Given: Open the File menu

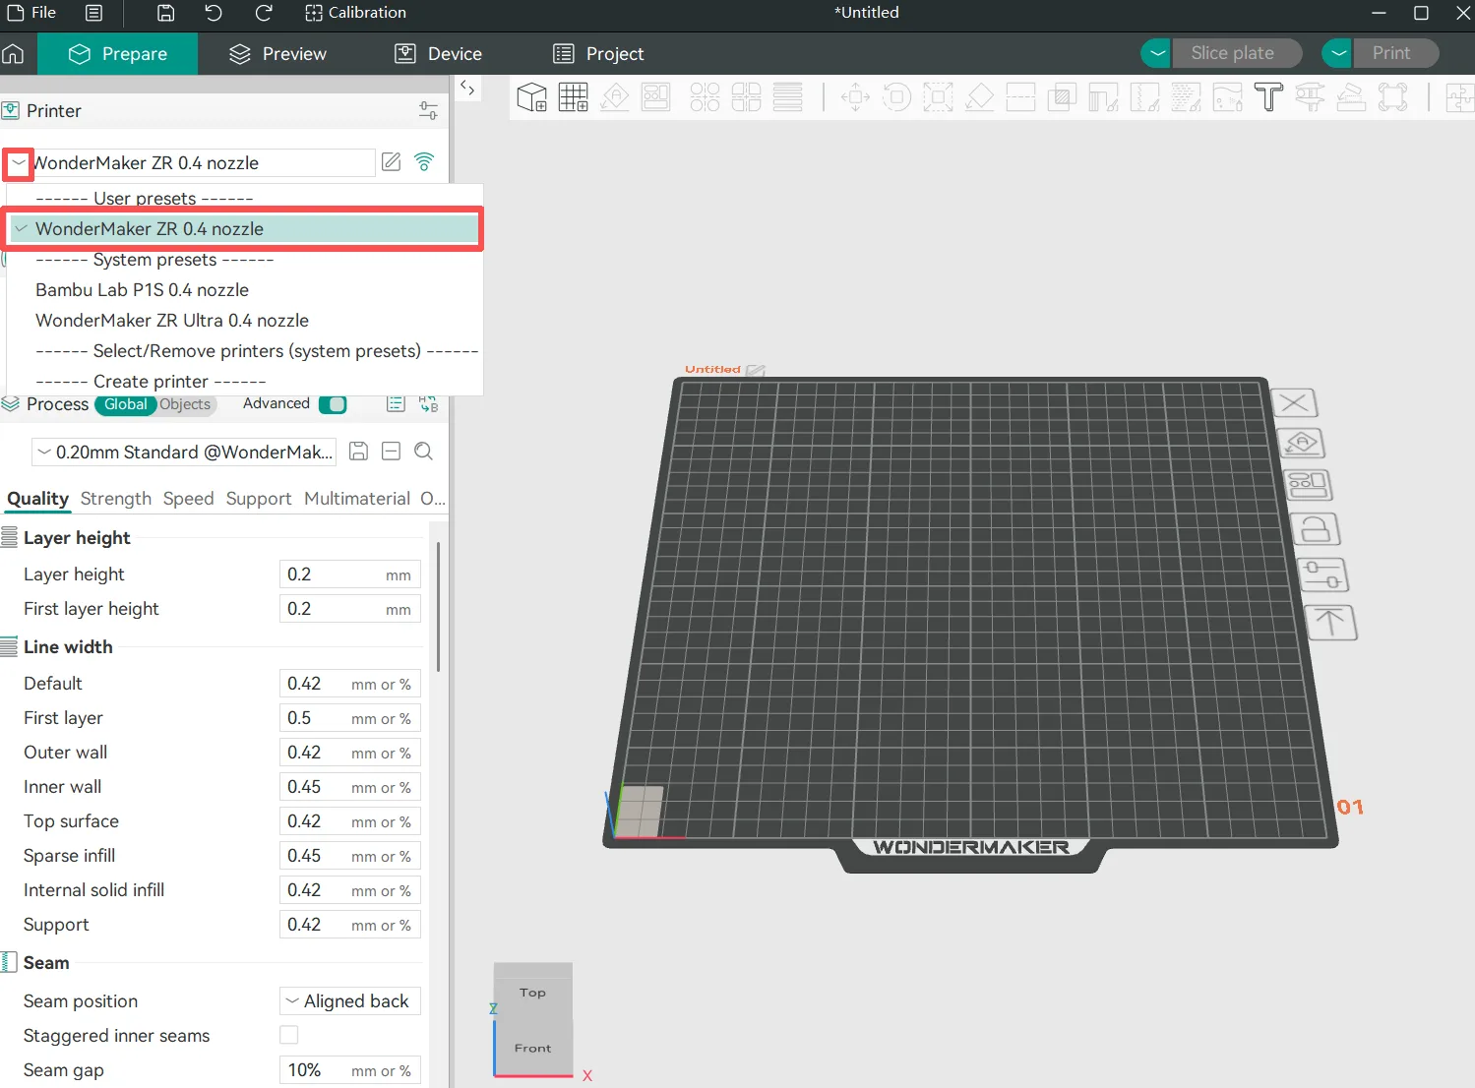Looking at the screenshot, I should (32, 13).
